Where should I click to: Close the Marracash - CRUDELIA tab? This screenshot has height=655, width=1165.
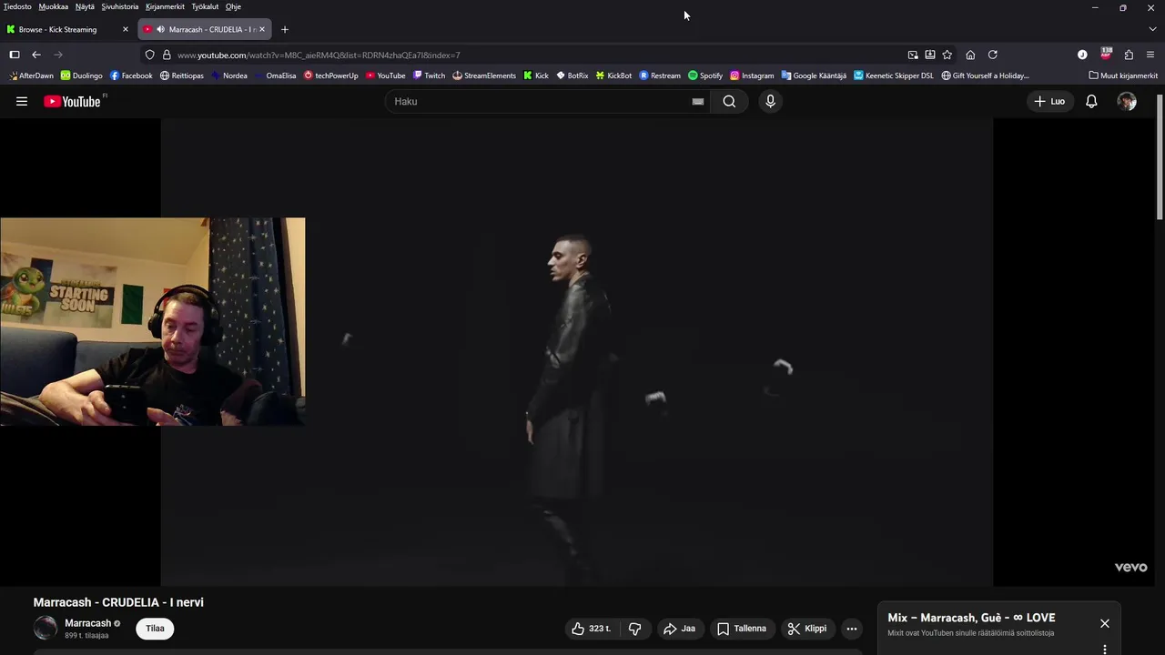[262, 29]
